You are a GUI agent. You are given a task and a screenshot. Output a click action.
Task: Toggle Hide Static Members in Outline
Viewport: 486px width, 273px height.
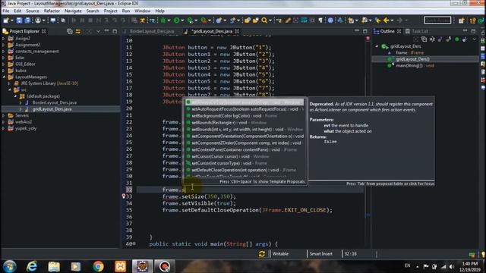(x=449, y=39)
